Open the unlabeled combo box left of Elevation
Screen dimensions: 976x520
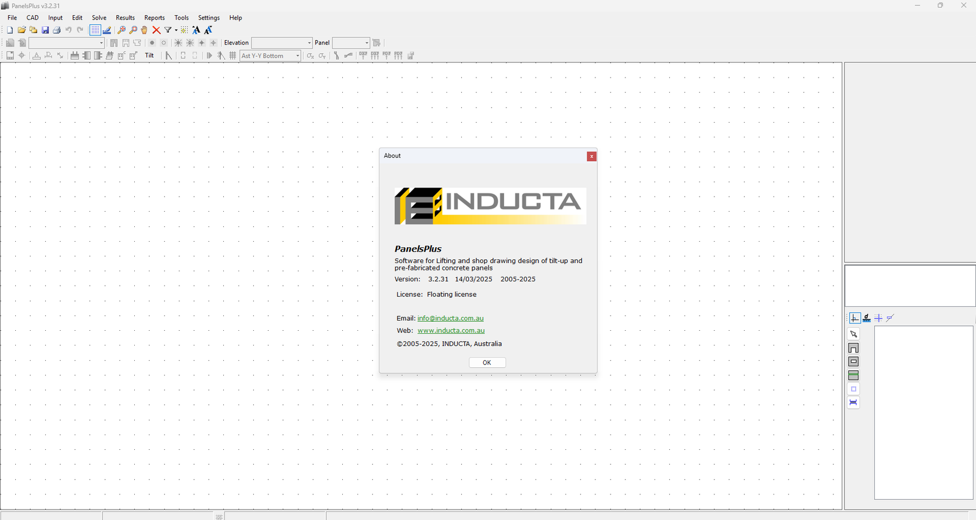pos(67,43)
